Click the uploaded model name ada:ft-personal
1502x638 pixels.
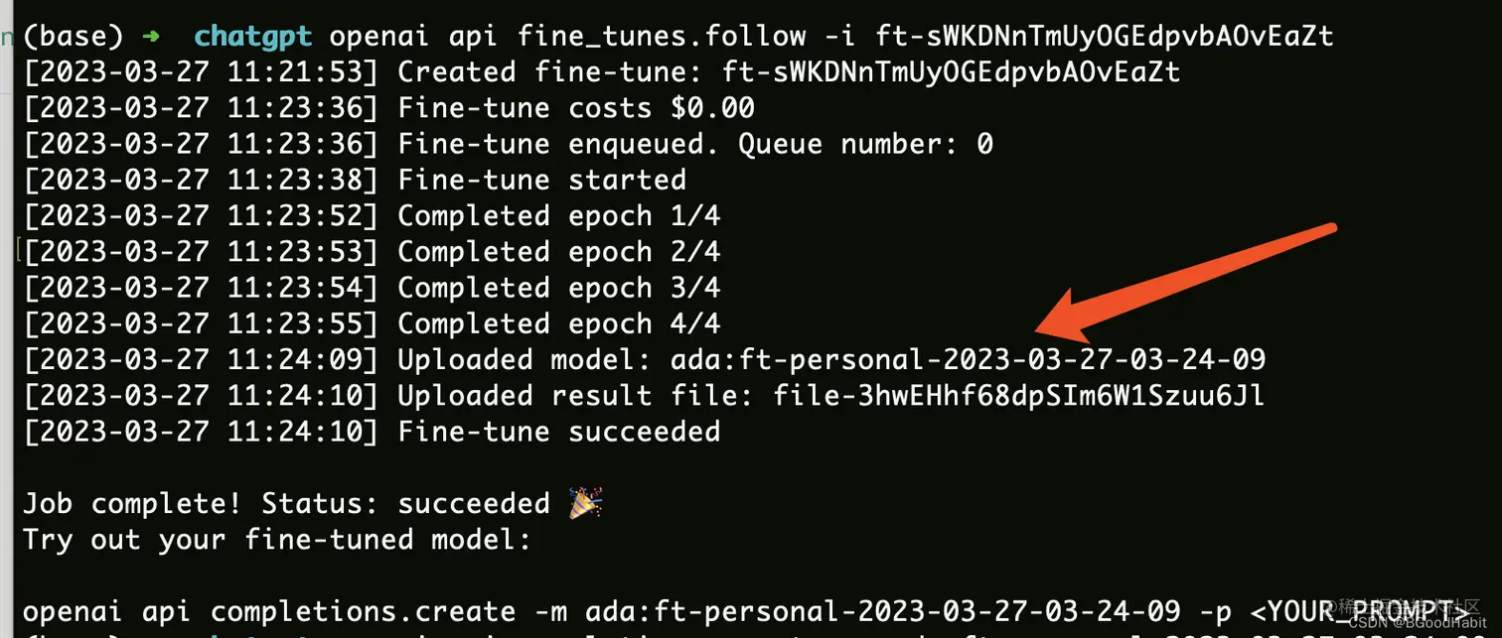[x=969, y=359]
